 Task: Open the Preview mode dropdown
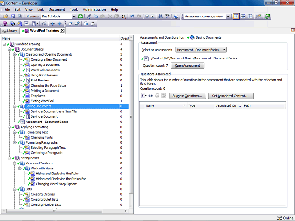click(x=74, y=17)
